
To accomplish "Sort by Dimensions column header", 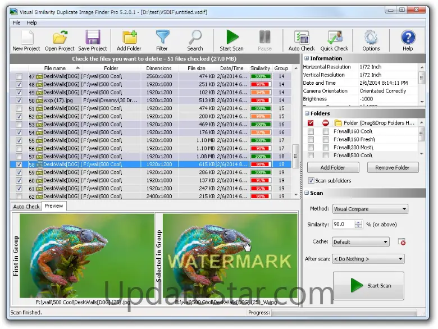I will 159,68.
